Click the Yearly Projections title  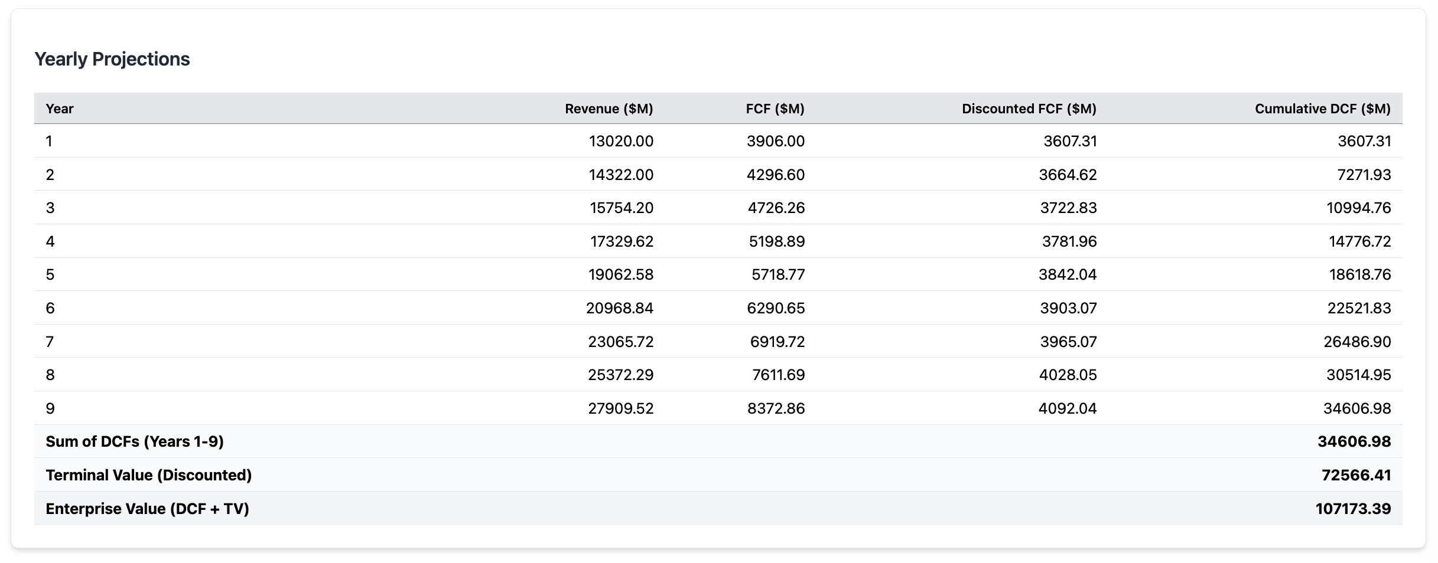pos(112,58)
